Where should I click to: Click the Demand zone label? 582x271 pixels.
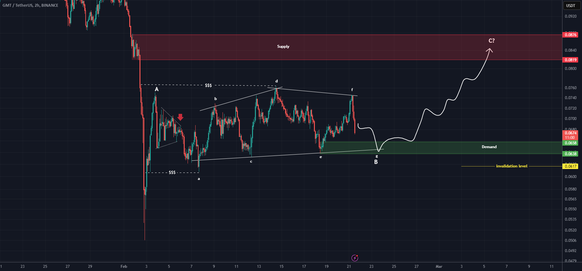click(489, 147)
